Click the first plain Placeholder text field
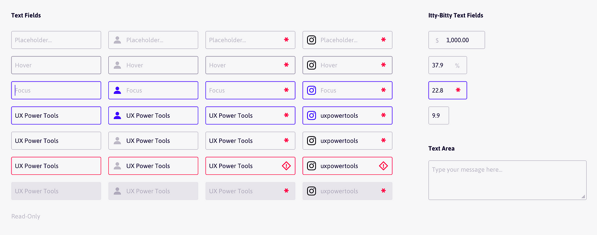This screenshot has width=597, height=235. (x=56, y=40)
